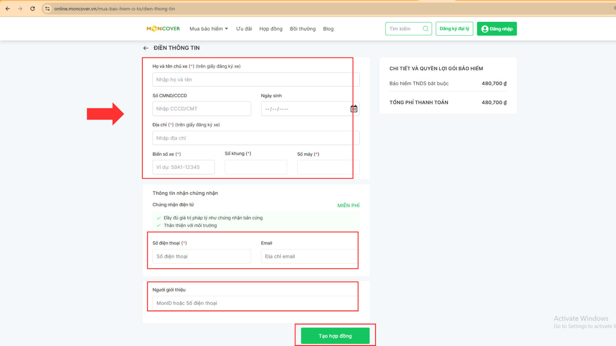Image resolution: width=616 pixels, height=346 pixels.
Task: Click the ĐIỀN THÔNG TIN page title
Action: tap(176, 48)
